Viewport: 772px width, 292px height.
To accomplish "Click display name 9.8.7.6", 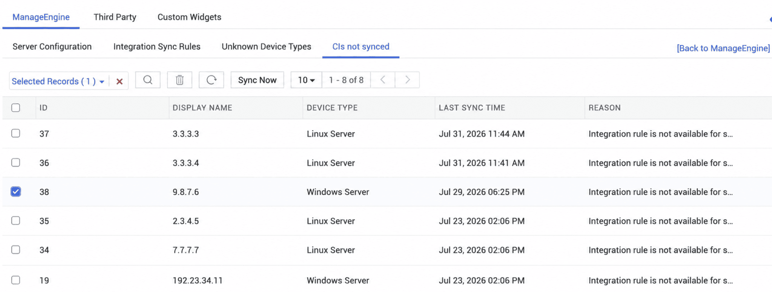I will coord(186,192).
